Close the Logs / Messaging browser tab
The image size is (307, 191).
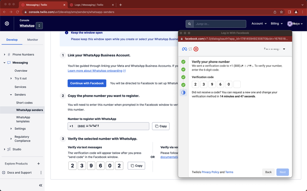click(x=113, y=5)
